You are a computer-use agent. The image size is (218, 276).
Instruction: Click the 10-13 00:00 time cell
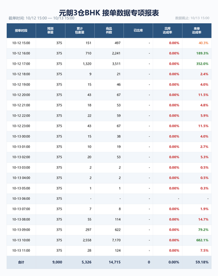click(21, 136)
